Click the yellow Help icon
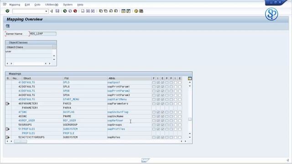The height and width of the screenshot is (164, 292). pos(136,11)
